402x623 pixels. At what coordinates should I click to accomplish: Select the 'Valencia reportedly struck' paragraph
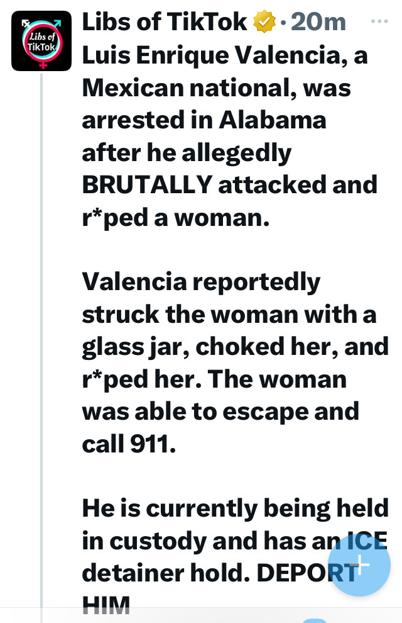point(235,362)
